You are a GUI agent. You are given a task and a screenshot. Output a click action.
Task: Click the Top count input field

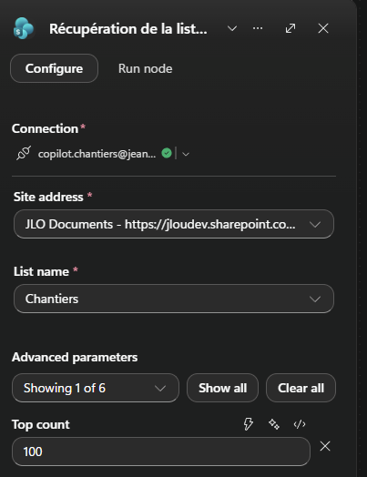tap(161, 452)
